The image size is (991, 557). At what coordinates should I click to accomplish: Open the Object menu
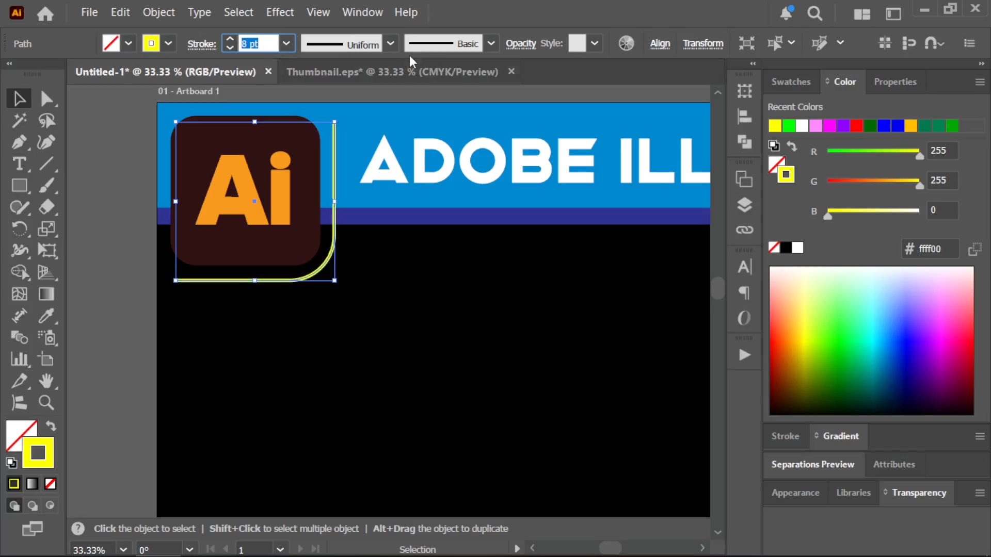pos(159,12)
